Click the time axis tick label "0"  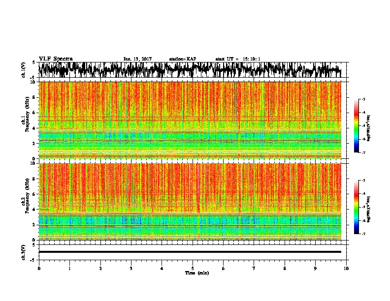[x=39, y=269]
